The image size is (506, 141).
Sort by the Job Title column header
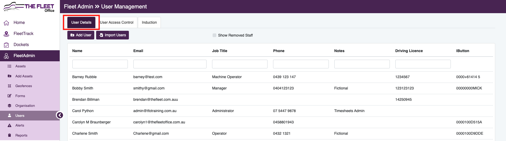tap(219, 51)
